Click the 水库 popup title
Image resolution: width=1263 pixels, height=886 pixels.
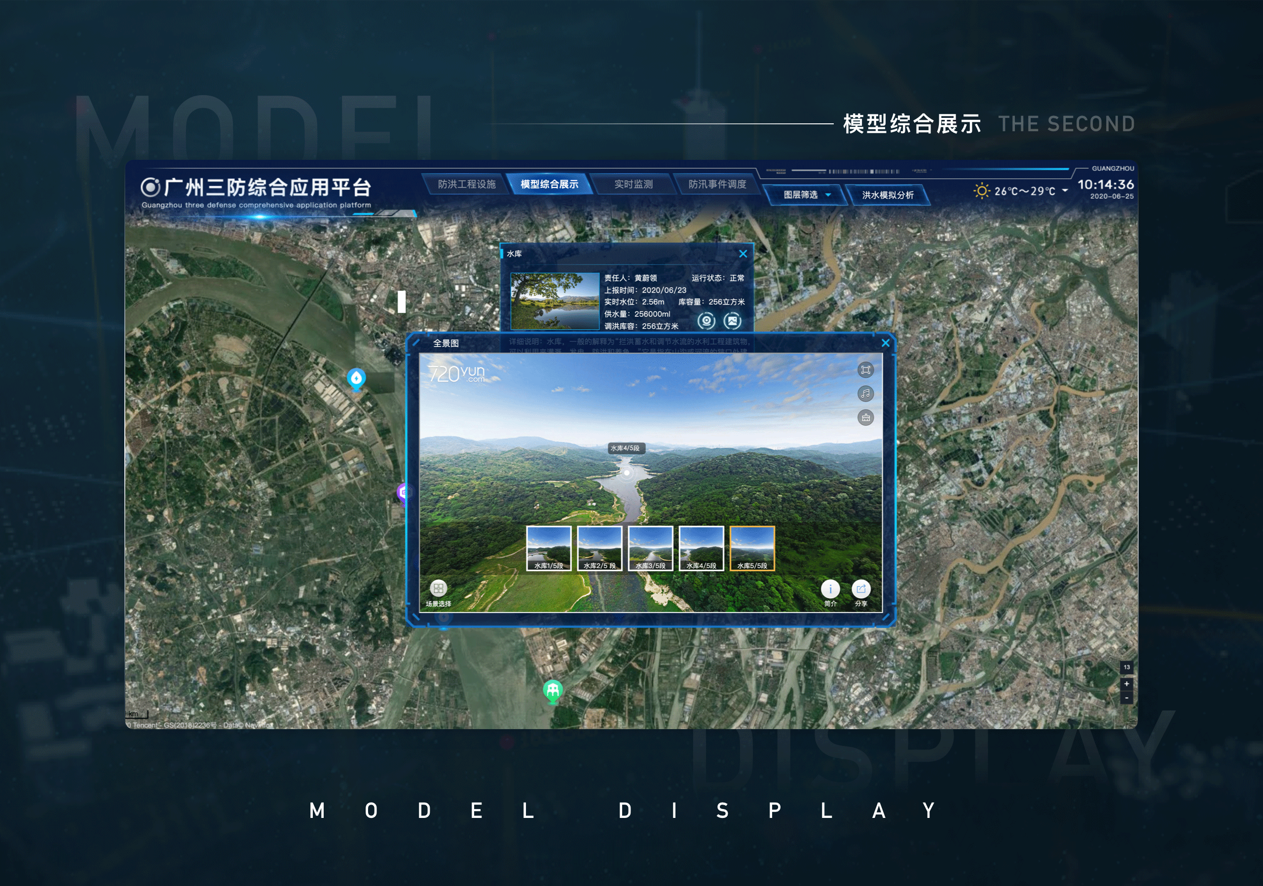[515, 254]
